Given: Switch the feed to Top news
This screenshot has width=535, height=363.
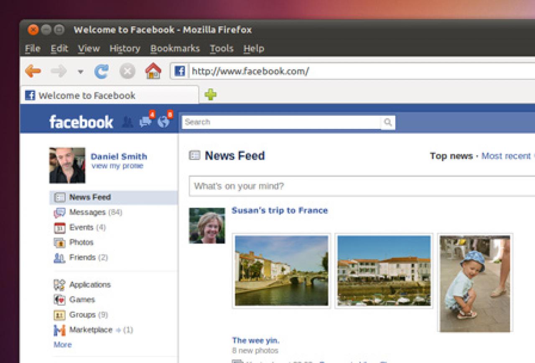Looking at the screenshot, I should (451, 156).
